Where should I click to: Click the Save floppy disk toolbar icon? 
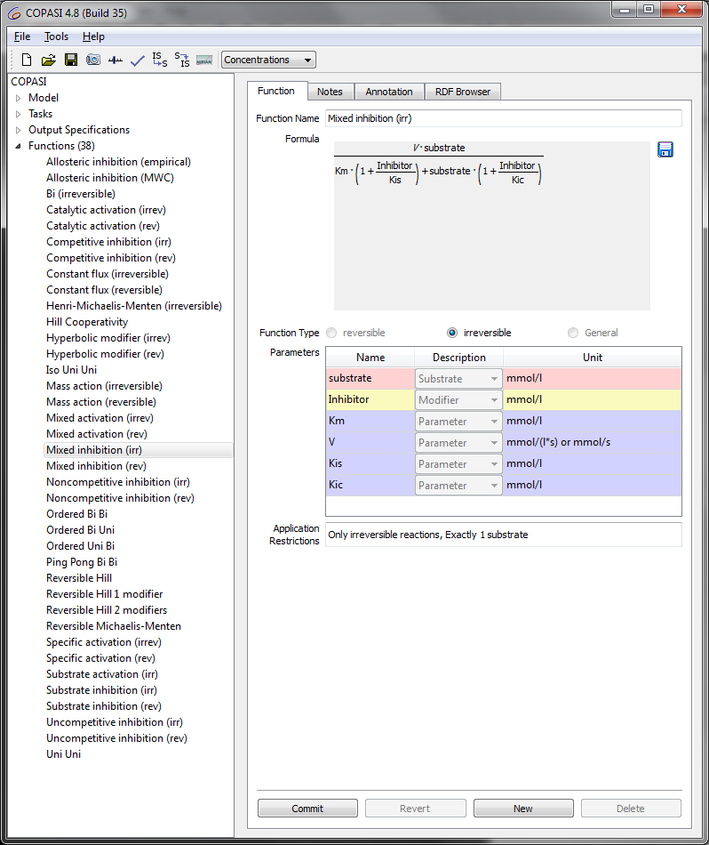click(71, 60)
